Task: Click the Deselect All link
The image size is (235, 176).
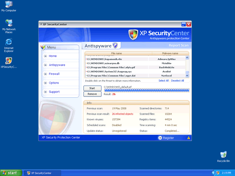Action: point(177,81)
